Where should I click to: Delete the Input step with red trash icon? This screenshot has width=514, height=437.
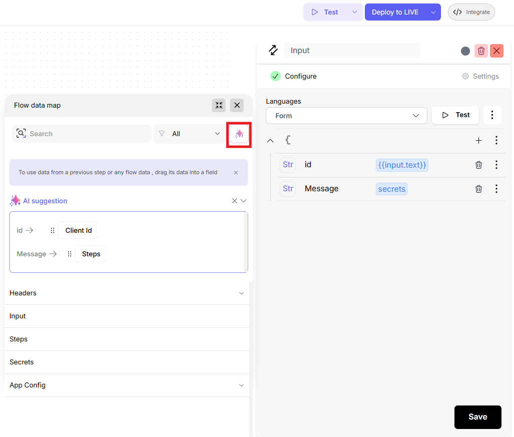(x=481, y=51)
